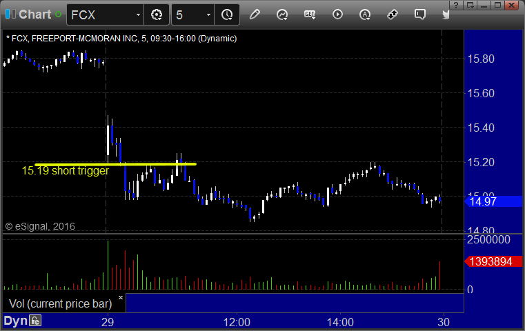This screenshot has width=525, height=331.
Task: Click the Twitter bird icon
Action: tap(446, 14)
